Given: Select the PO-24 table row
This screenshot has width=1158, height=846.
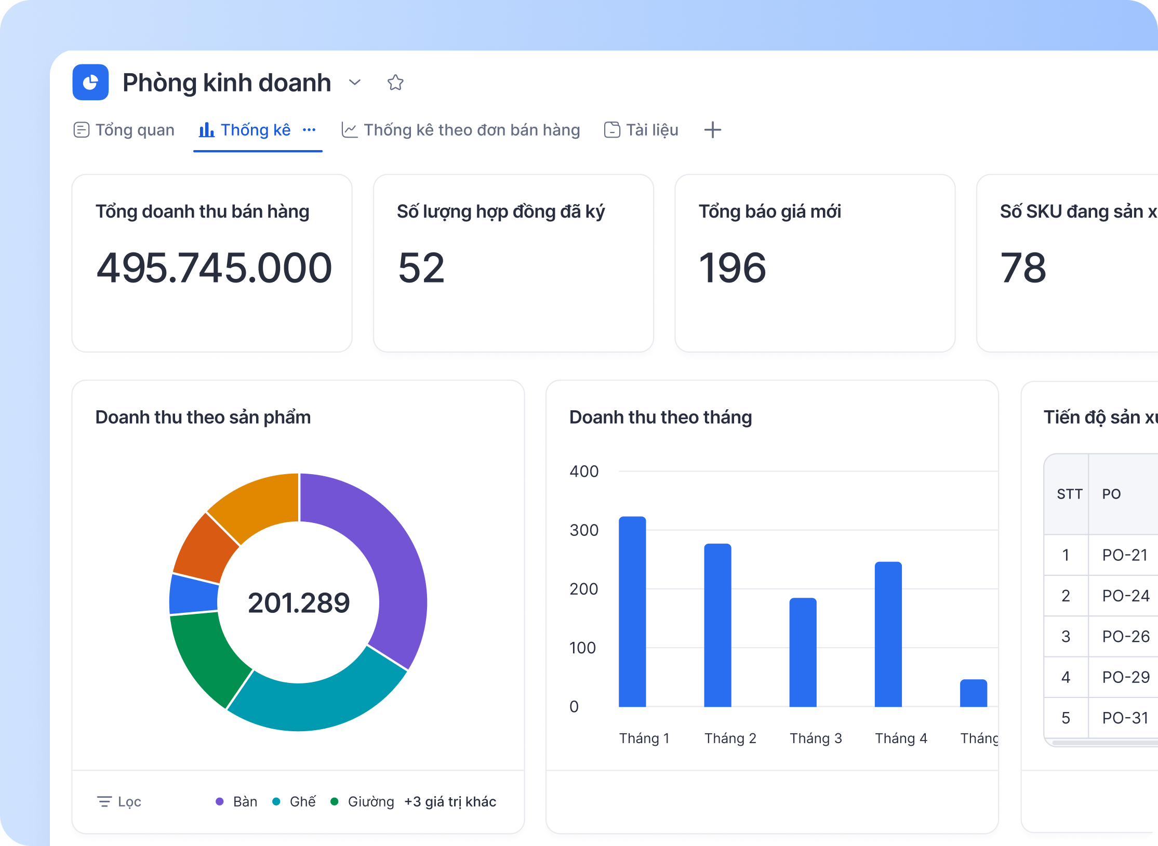Looking at the screenshot, I should [x=1125, y=595].
